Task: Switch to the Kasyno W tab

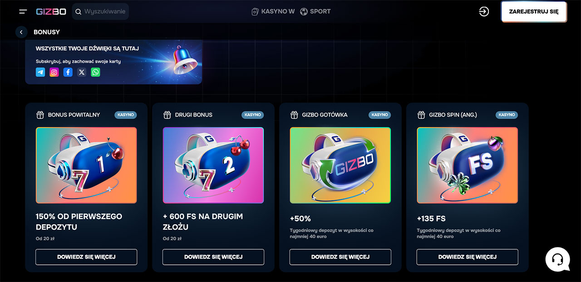Action: pyautogui.click(x=273, y=11)
